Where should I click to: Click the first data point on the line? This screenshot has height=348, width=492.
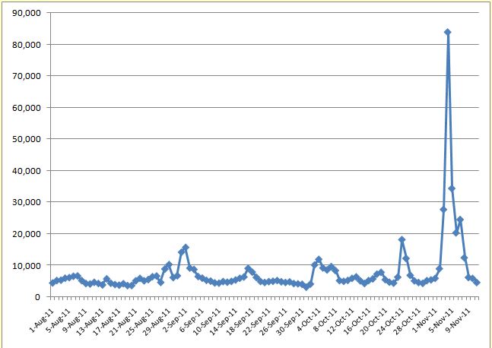pyautogui.click(x=52, y=283)
